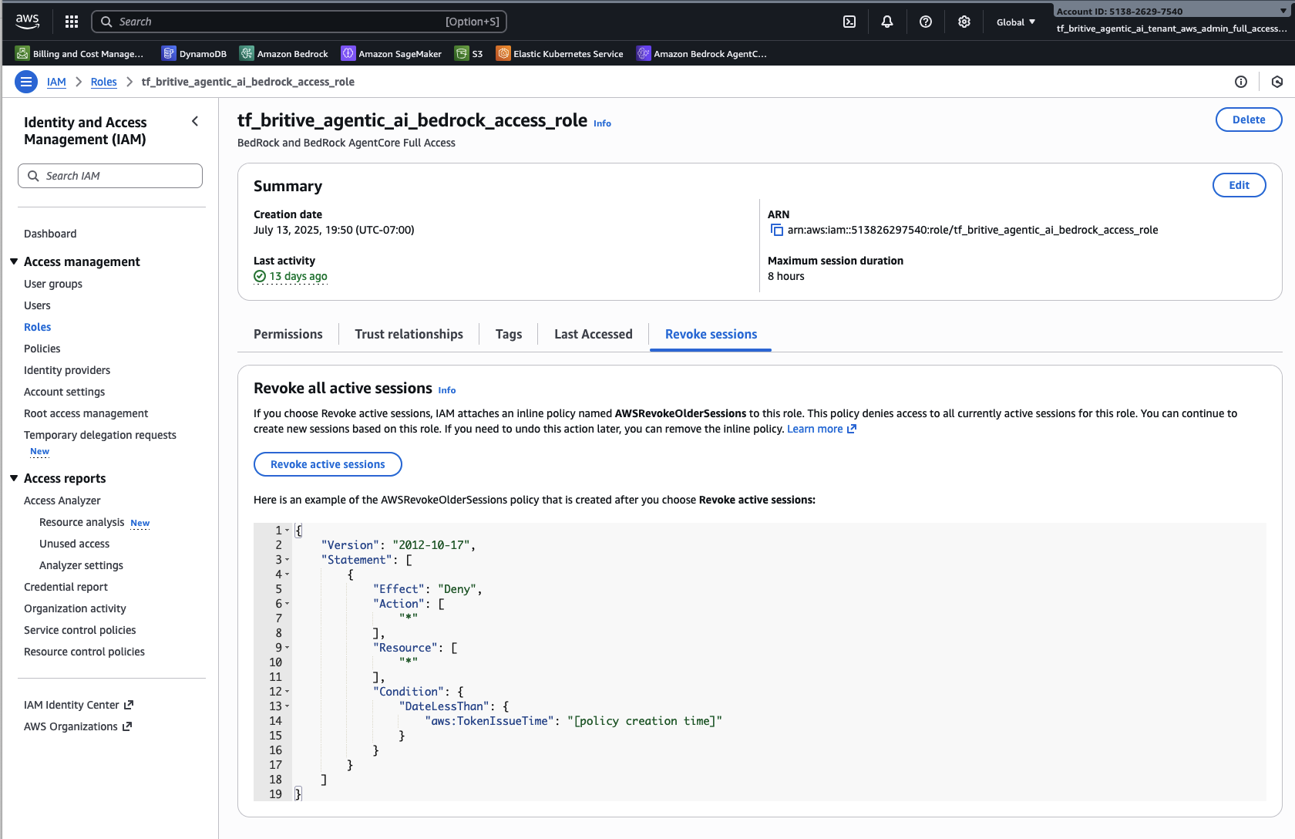Screen dimensions: 1295x839
Task: Click the Search IAM input field
Action: coord(110,176)
